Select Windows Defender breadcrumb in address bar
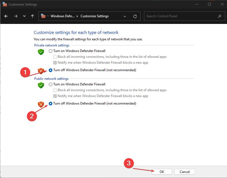The width and height of the screenshot is (227, 178). point(62,16)
